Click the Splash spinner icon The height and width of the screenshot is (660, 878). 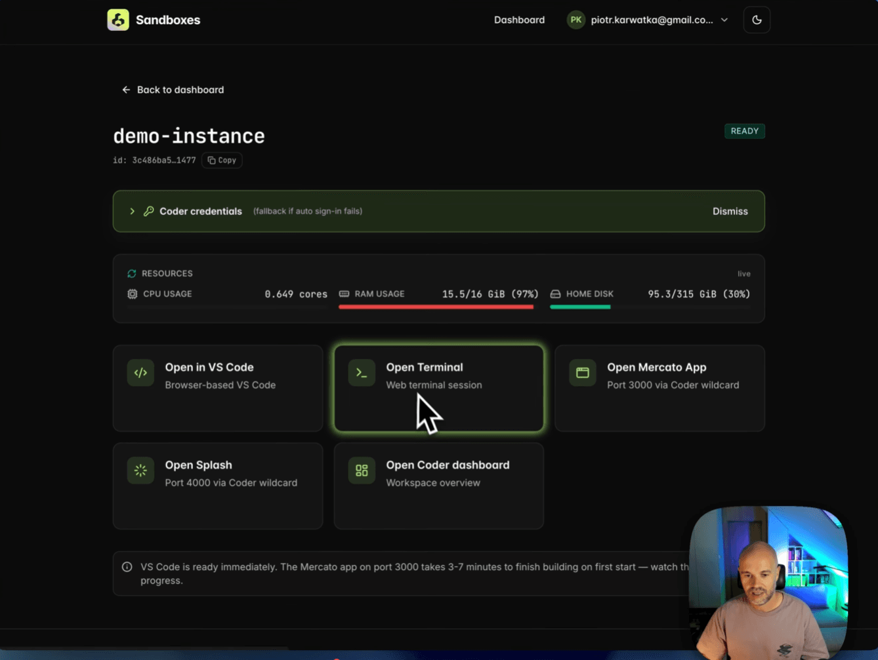click(140, 471)
